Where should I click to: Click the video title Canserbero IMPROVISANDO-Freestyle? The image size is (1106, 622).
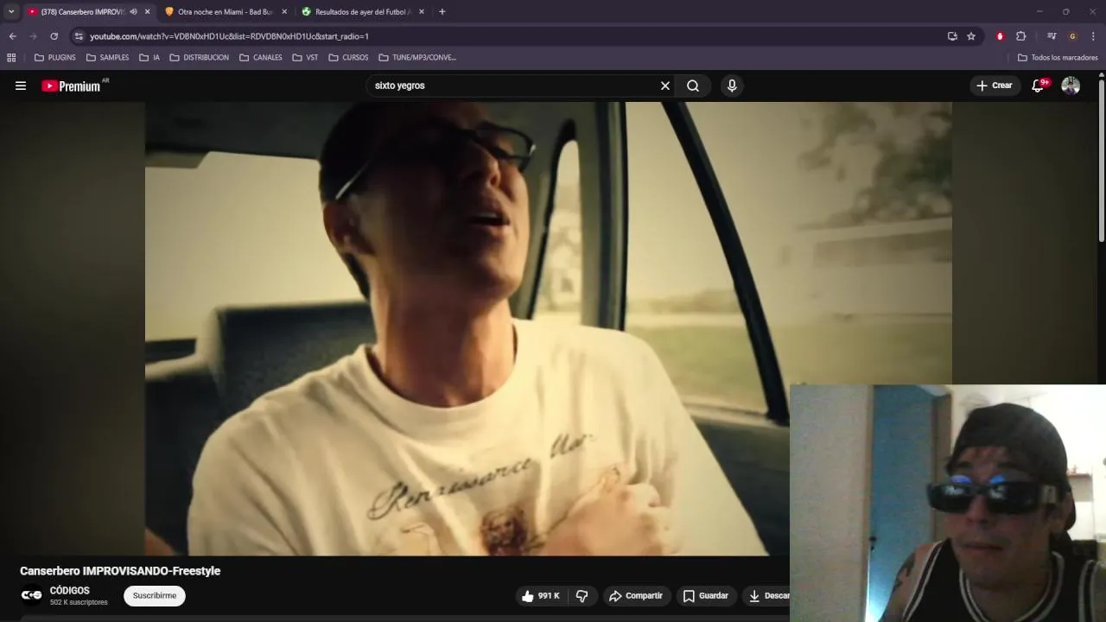(120, 571)
